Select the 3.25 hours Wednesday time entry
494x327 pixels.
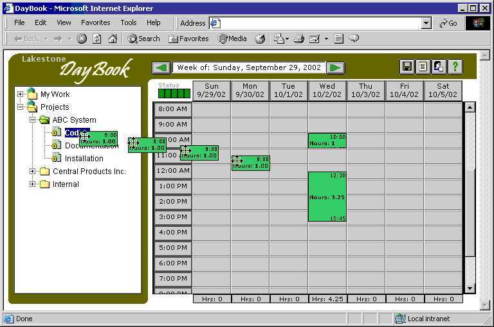[x=327, y=197]
